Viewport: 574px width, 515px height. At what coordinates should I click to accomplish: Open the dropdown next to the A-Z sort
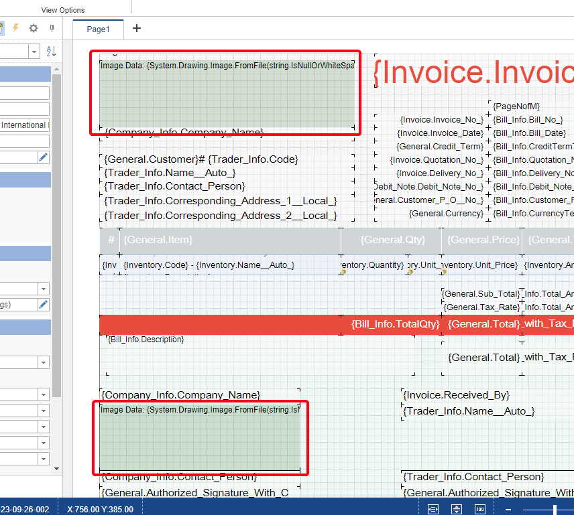pos(34,52)
